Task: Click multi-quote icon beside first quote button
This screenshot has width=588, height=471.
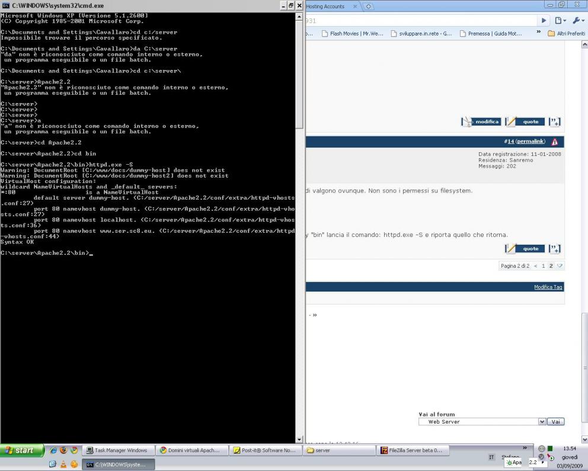Action: pos(554,121)
